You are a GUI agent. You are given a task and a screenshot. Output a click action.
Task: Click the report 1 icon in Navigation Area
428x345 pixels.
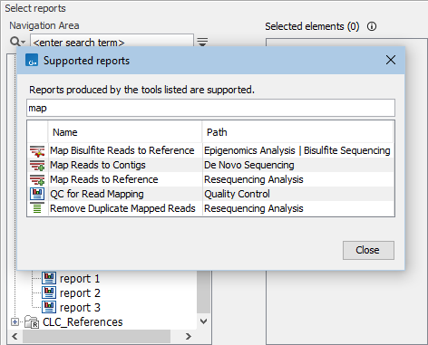49,278
